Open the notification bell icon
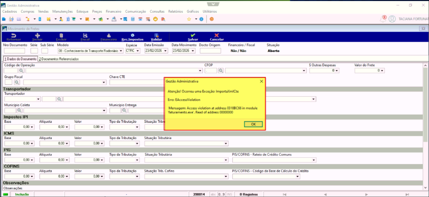Image resolution: width=429 pixels, height=197 pixels. click(x=383, y=19)
